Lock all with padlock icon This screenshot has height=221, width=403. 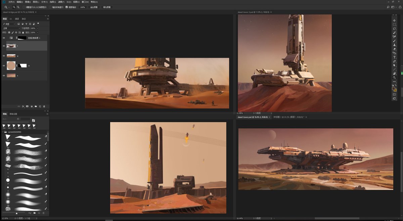23,33
